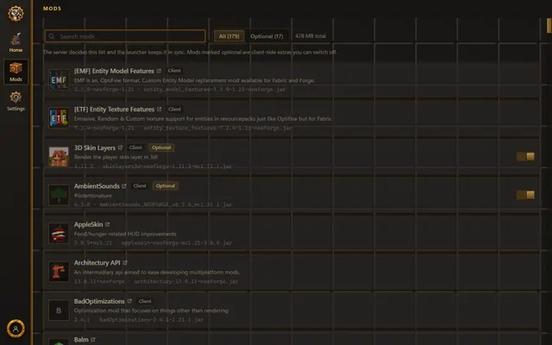Open the Settings page
Screen dimensions: 552x345
[x=16, y=101]
